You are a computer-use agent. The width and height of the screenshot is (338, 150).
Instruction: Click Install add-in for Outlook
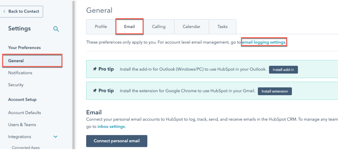pos(283,70)
